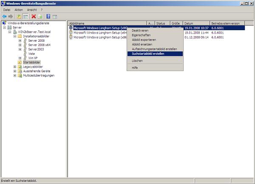Screen dimensions: 255x184
Task: Click the date 19.01.2008 10:37
Action: [x=196, y=28]
